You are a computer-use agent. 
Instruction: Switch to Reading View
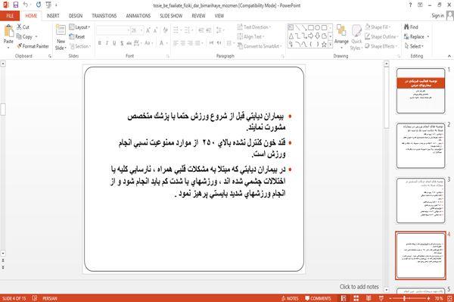click(x=368, y=298)
